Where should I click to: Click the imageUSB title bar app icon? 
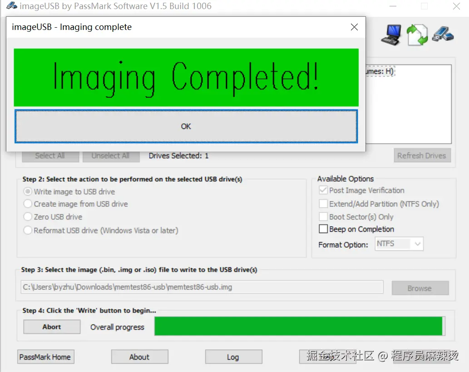[12, 6]
